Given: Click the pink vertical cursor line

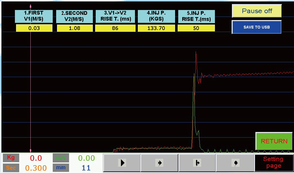Looking at the screenshot, I should coord(31,86).
